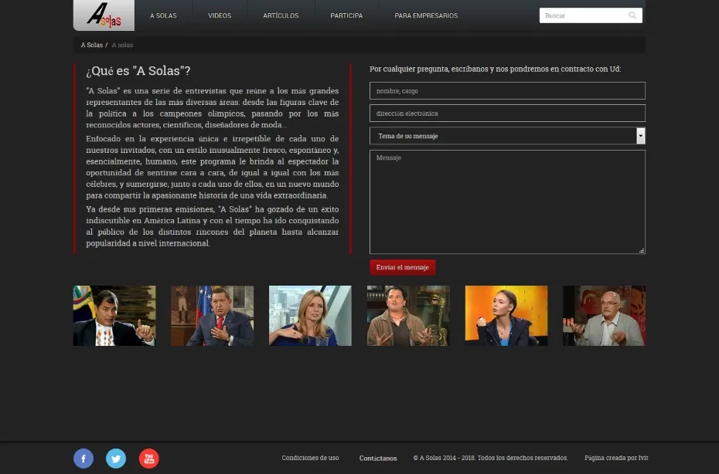
Task: Open the Twitter profile icon
Action: tap(116, 459)
